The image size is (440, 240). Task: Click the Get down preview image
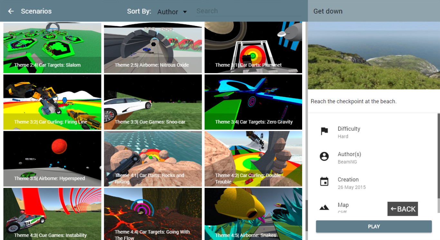click(x=374, y=55)
